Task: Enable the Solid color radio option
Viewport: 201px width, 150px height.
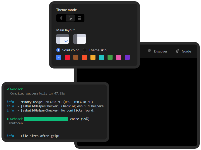Action: [x=58, y=50]
